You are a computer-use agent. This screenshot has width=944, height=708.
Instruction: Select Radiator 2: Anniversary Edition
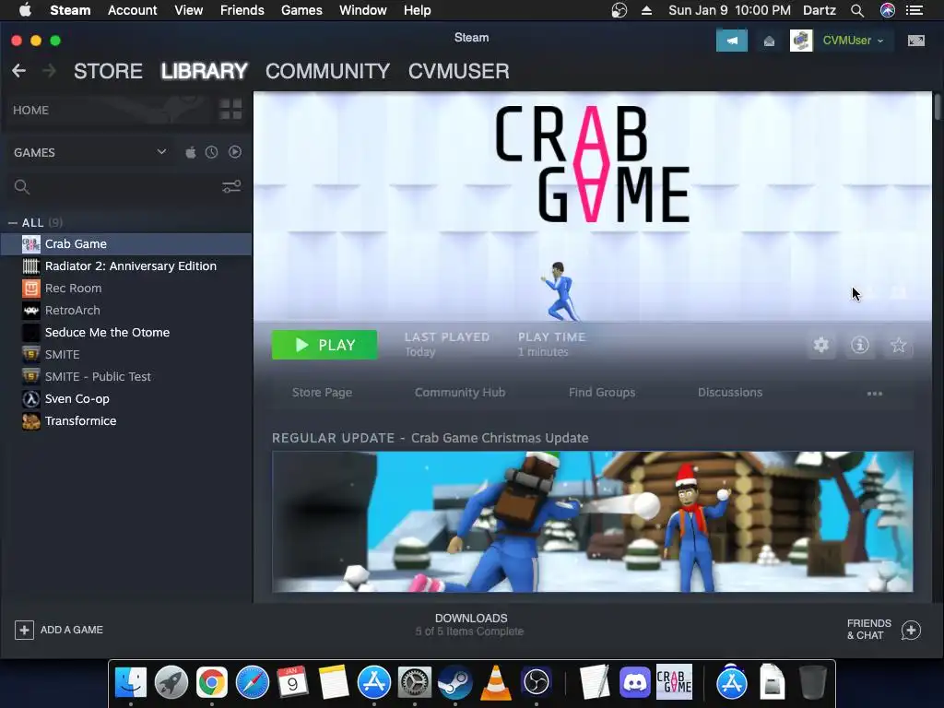click(x=127, y=266)
